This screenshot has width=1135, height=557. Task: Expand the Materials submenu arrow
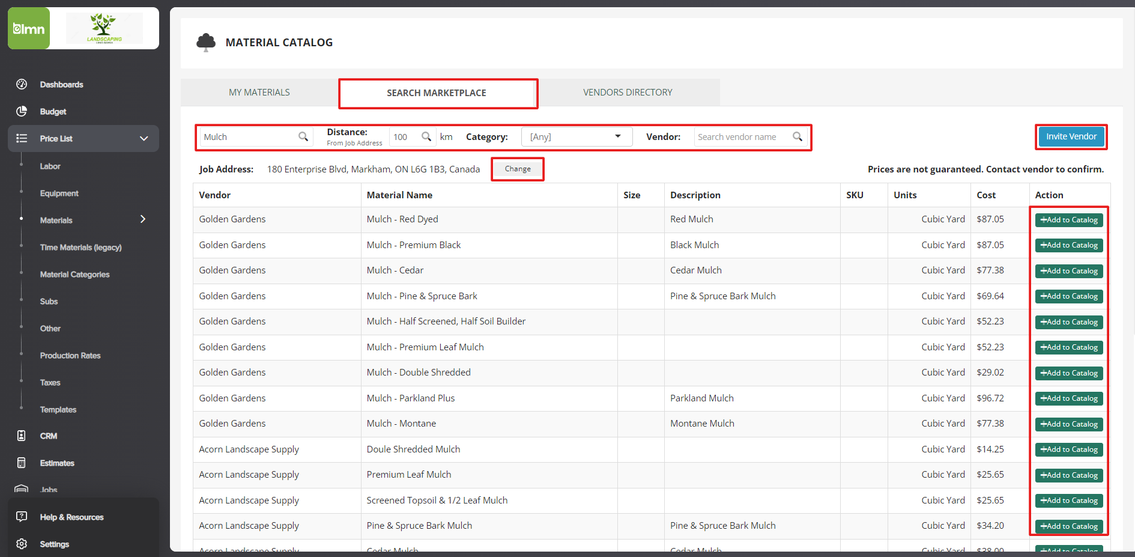[143, 219]
